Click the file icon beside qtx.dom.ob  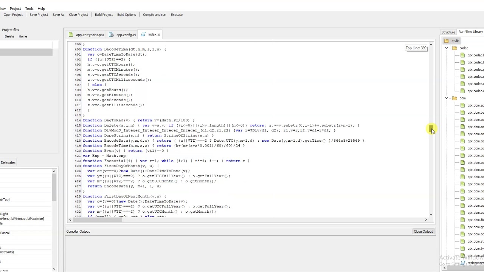tap(462, 234)
